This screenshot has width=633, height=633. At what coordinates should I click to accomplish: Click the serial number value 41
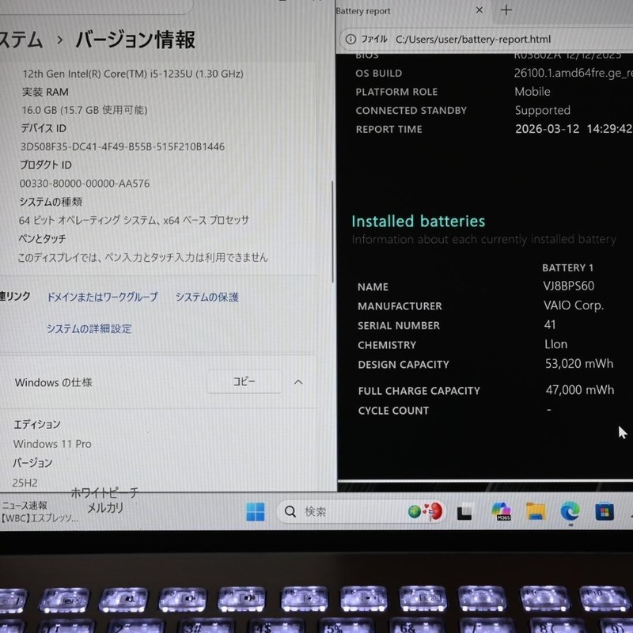(550, 324)
